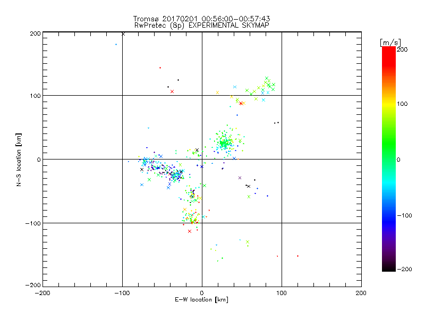Click the black X marker on the plot's top edge
The width and height of the screenshot is (425, 319).
123,34
